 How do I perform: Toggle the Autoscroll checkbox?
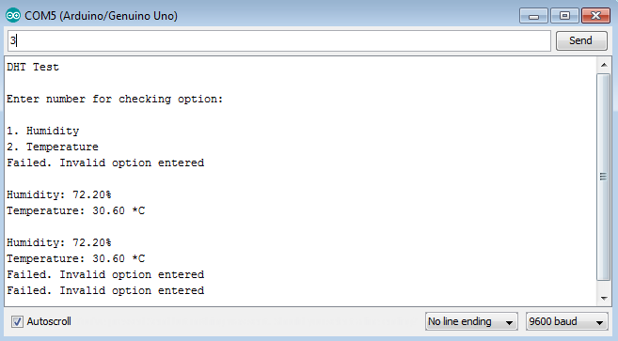[17, 321]
